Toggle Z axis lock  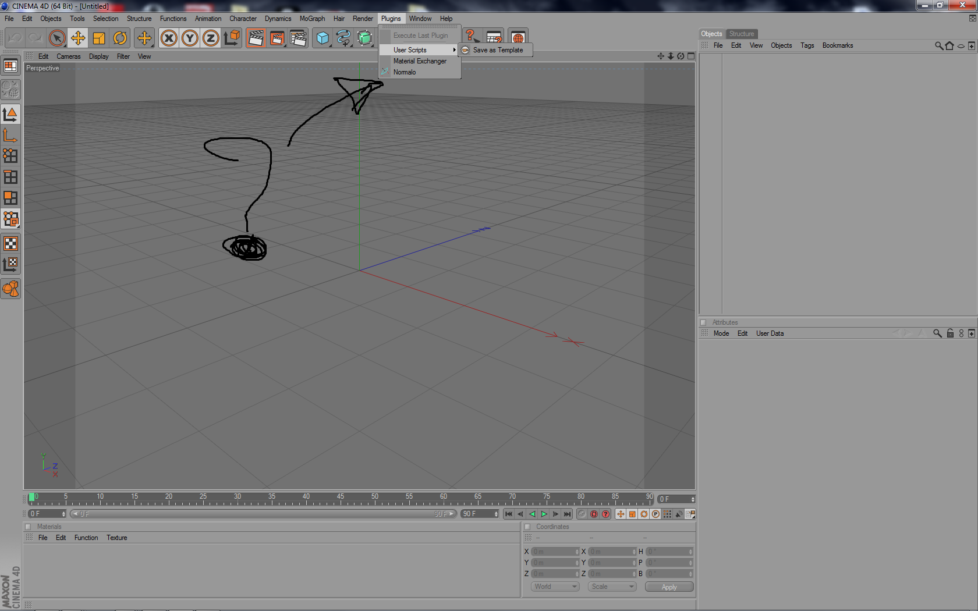[211, 38]
